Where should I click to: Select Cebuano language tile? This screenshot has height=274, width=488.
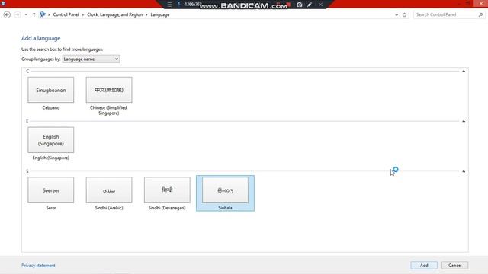coord(51,94)
